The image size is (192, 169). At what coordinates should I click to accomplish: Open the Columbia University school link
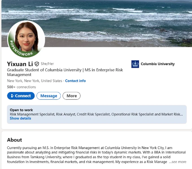click(158, 64)
